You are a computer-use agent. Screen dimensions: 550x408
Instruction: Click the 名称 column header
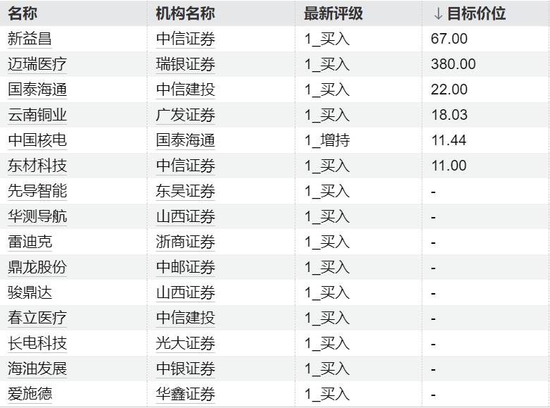(x=23, y=13)
